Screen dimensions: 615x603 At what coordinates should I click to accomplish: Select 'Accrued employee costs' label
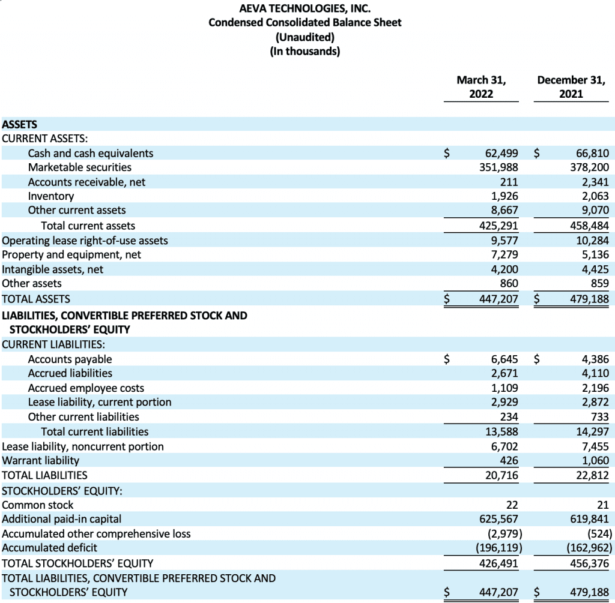click(x=86, y=388)
